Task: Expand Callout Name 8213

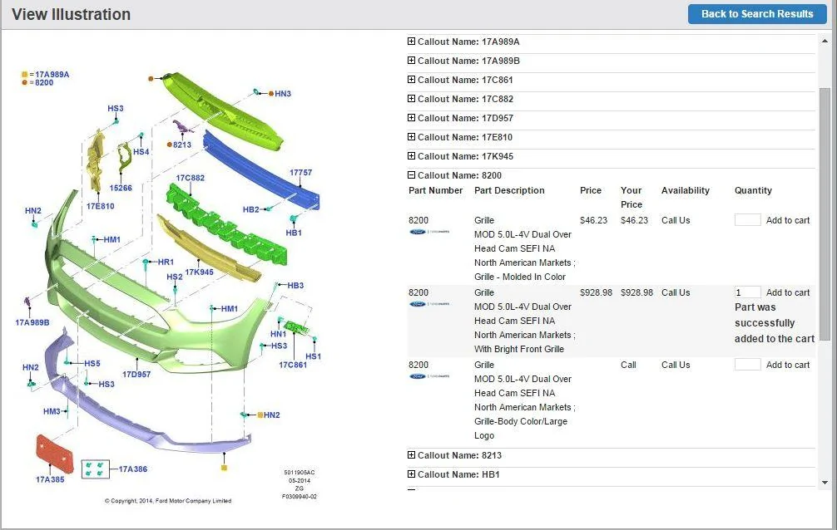Action: click(411, 455)
